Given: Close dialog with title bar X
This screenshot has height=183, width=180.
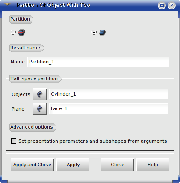Looking at the screenshot, I should (172, 6).
